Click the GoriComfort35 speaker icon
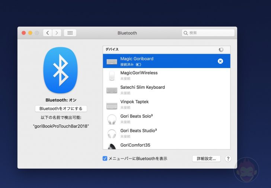This screenshot has width=271, height=188. pos(112,146)
